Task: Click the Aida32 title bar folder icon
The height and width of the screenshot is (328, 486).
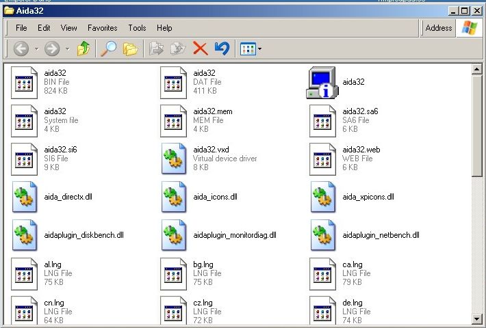Action: pyautogui.click(x=9, y=11)
